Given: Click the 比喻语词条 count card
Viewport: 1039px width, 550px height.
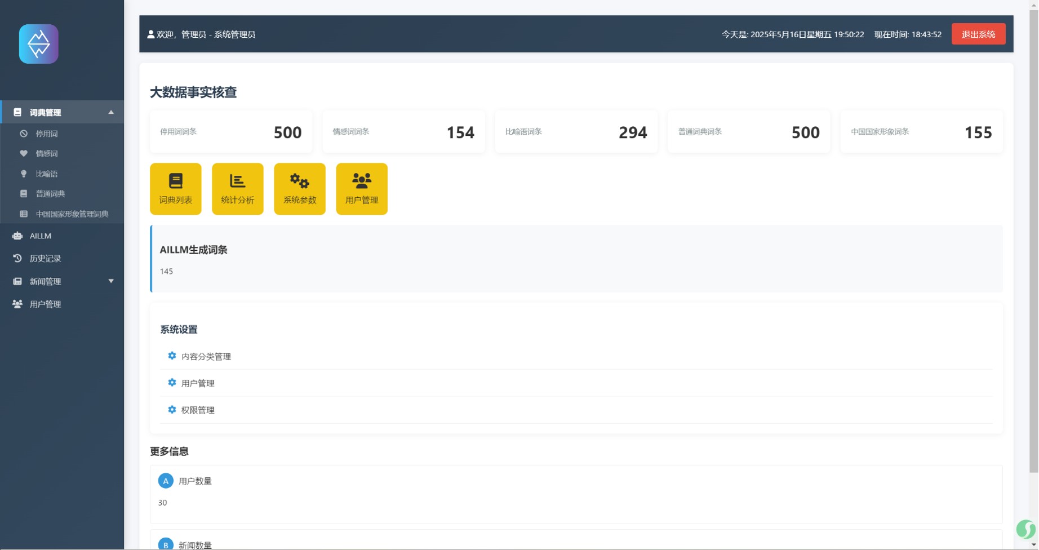Looking at the screenshot, I should click(576, 132).
